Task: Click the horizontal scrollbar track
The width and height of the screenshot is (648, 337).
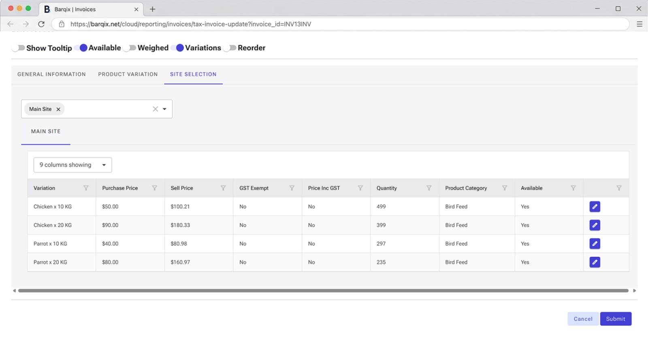Action: click(323, 290)
